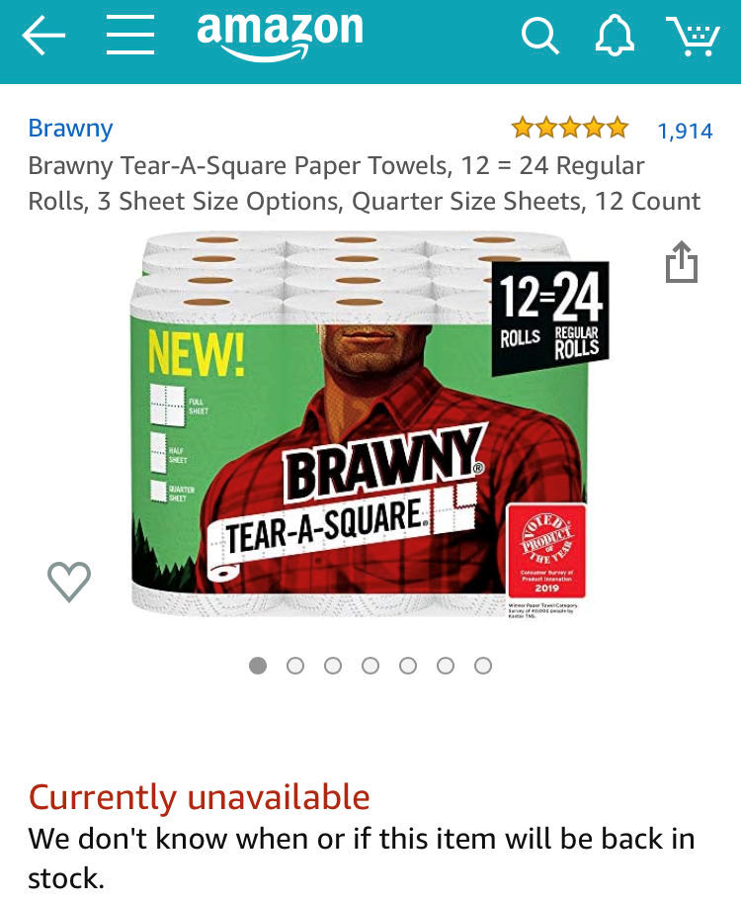This screenshot has width=741, height=906.
Task: Tap the Brawny Tear-A-Square product title
Action: [364, 183]
